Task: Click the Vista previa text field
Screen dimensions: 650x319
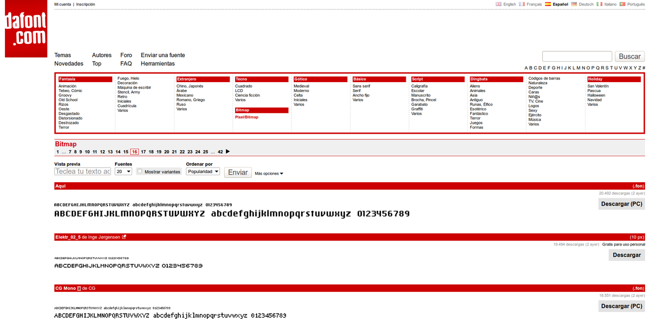Action: click(x=82, y=171)
